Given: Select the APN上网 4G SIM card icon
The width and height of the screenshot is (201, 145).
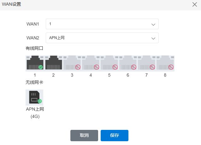Looking at the screenshot, I should 34,97.
